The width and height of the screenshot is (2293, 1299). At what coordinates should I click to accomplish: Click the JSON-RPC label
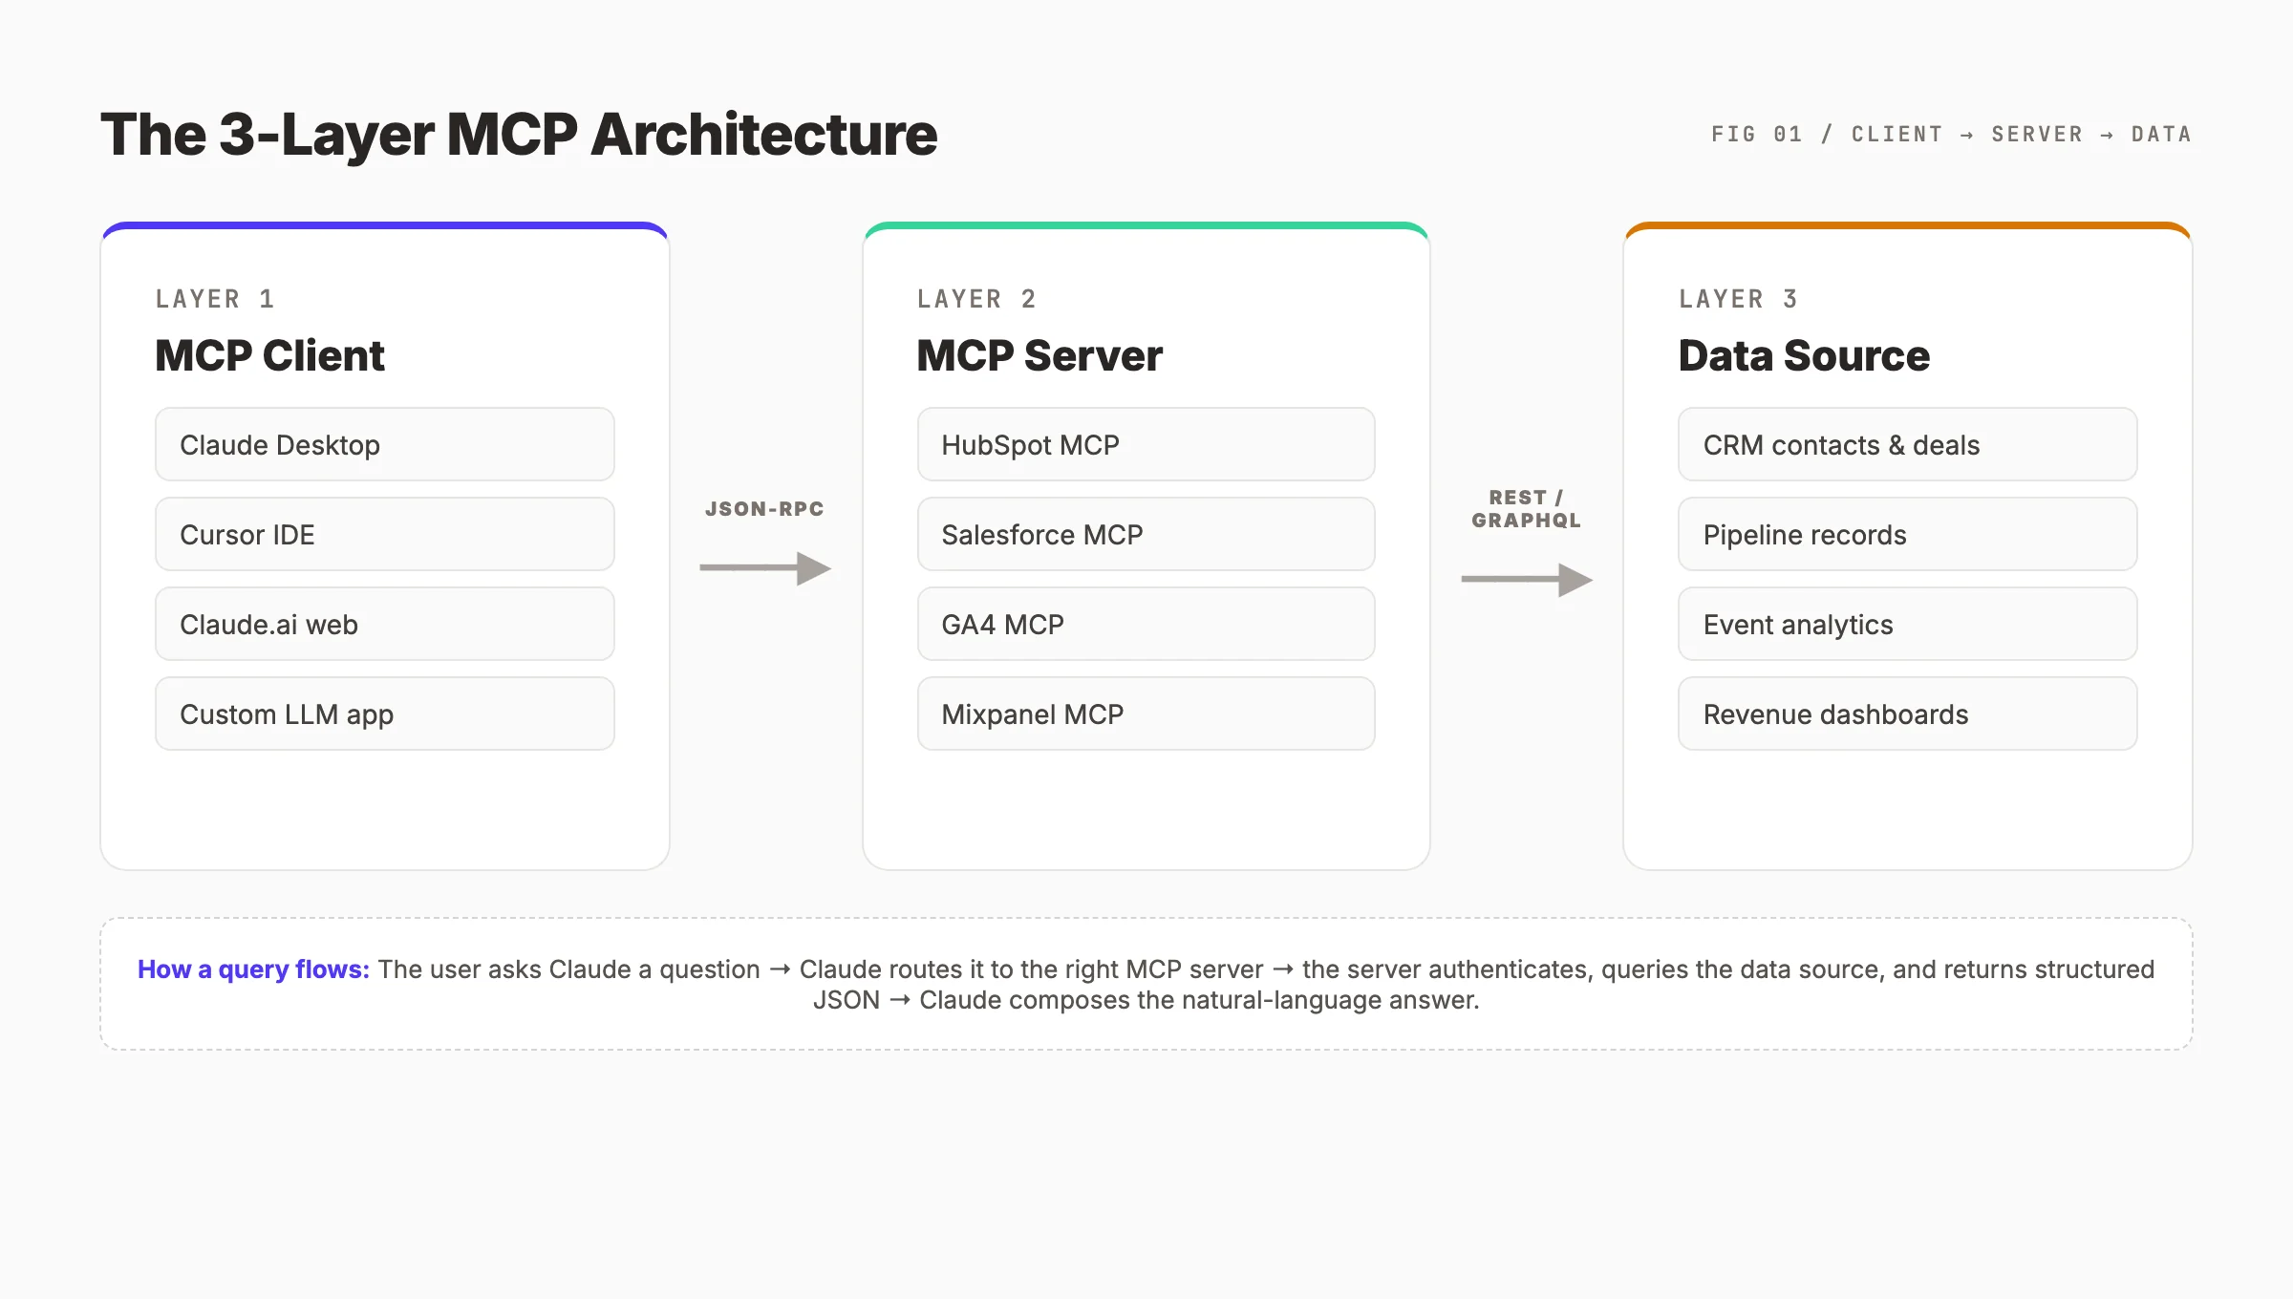[764, 509]
